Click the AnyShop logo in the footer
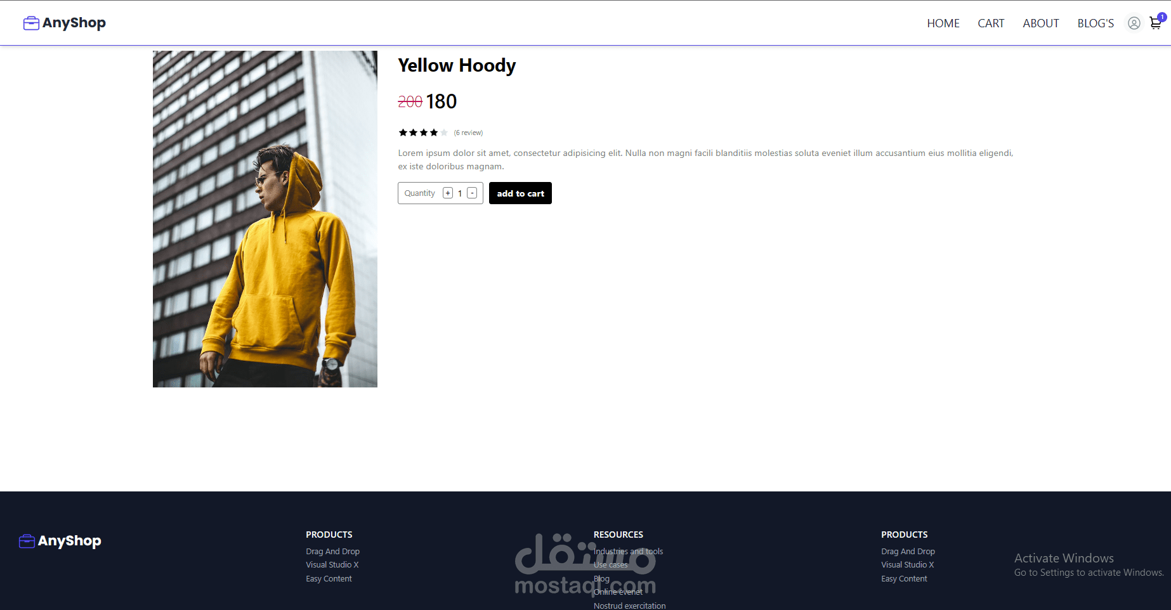 click(x=60, y=541)
